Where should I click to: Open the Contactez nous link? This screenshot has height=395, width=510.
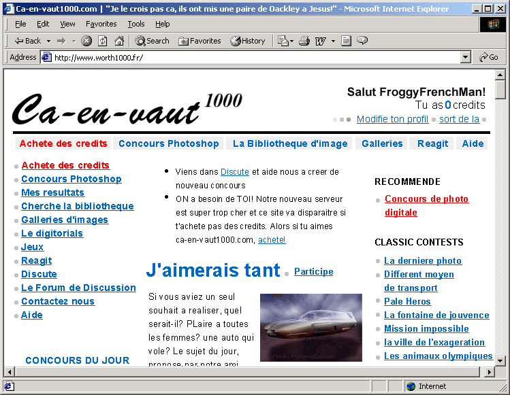(x=58, y=301)
